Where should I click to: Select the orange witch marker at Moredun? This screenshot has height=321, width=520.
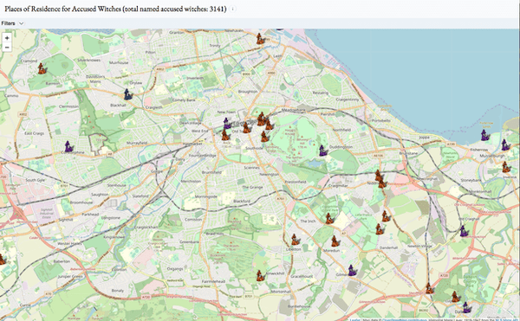[335, 241]
